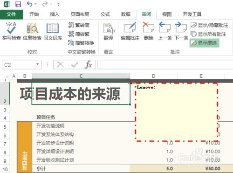Image resolution: width=233 pixels, height=173 pixels.
Task: Click inside the Lenovo comment box
Action: [x=176, y=112]
